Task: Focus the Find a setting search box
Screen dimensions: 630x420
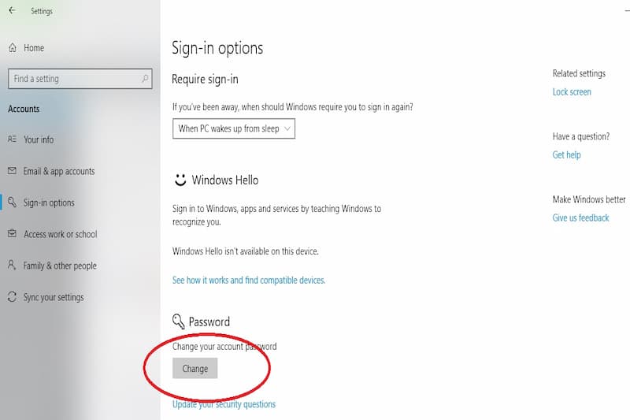Action: tap(75, 79)
